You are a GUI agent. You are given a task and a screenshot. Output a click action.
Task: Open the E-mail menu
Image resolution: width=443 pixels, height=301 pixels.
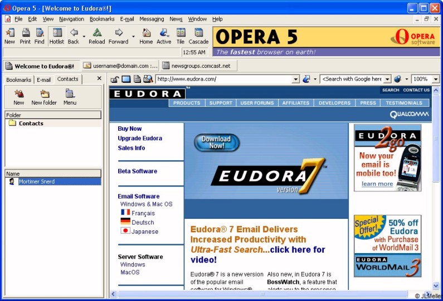pos(127,19)
